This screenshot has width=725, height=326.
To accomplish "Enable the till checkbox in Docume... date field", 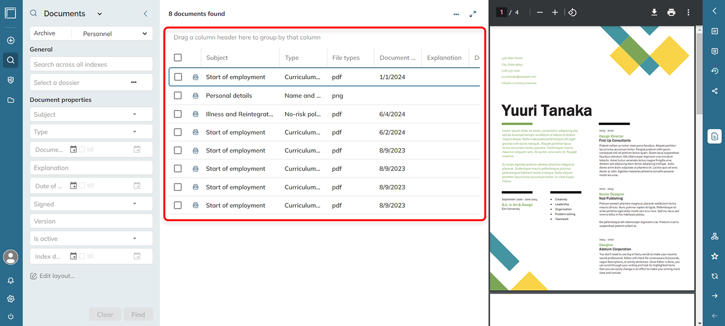I will [82, 150].
